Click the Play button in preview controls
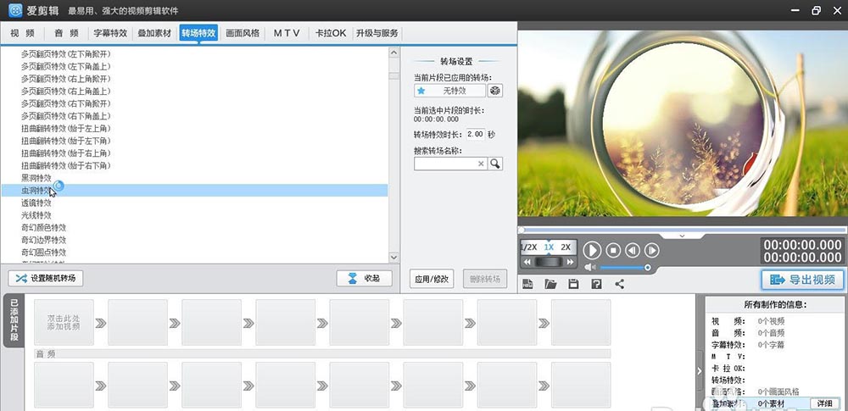The height and width of the screenshot is (411, 848). (592, 250)
